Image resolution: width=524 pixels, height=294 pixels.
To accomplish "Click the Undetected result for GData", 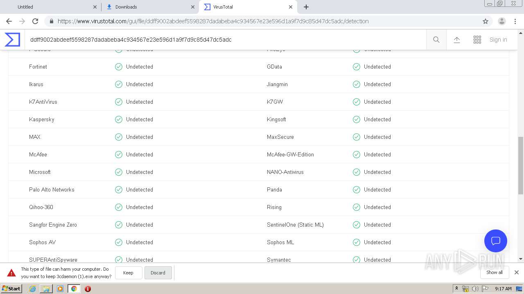I will pyautogui.click(x=377, y=67).
